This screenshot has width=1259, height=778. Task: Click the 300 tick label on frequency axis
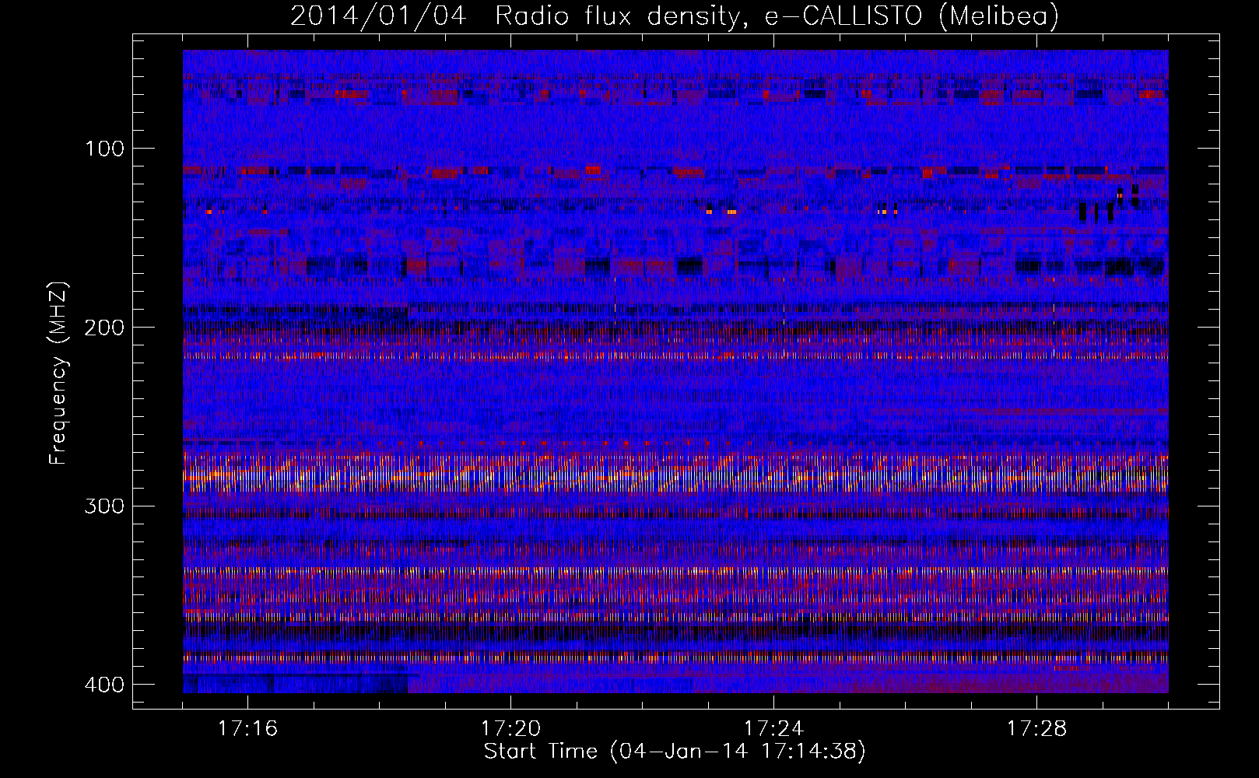[104, 506]
